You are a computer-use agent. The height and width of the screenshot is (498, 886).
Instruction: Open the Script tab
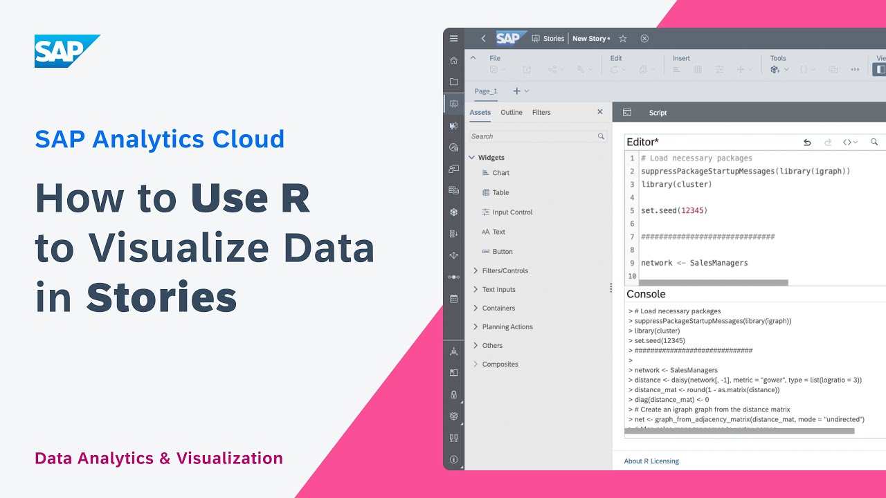pyautogui.click(x=658, y=113)
